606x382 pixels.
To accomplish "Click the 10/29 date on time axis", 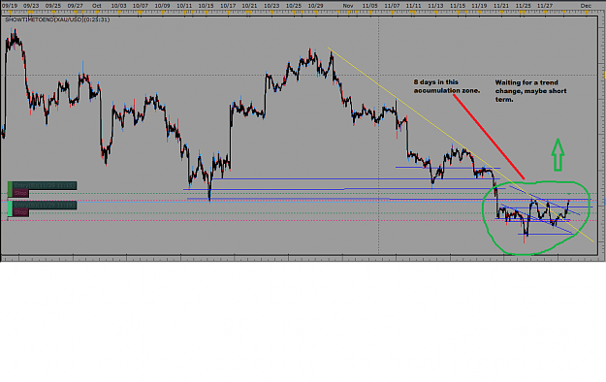I will (316, 6).
